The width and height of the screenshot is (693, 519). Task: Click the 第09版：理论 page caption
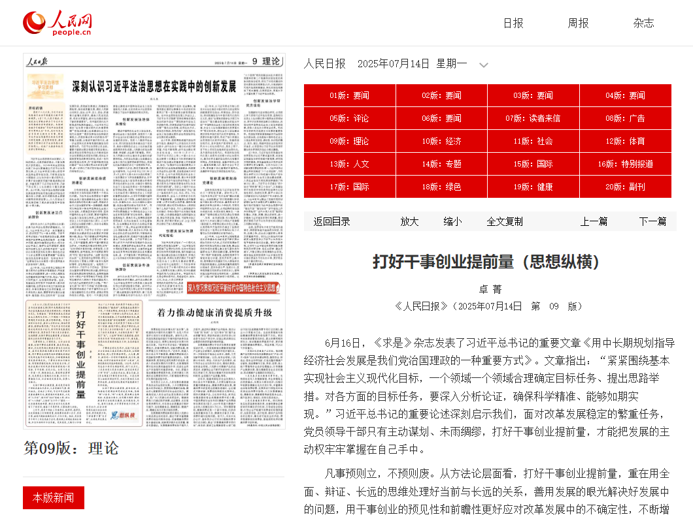pyautogui.click(x=71, y=448)
